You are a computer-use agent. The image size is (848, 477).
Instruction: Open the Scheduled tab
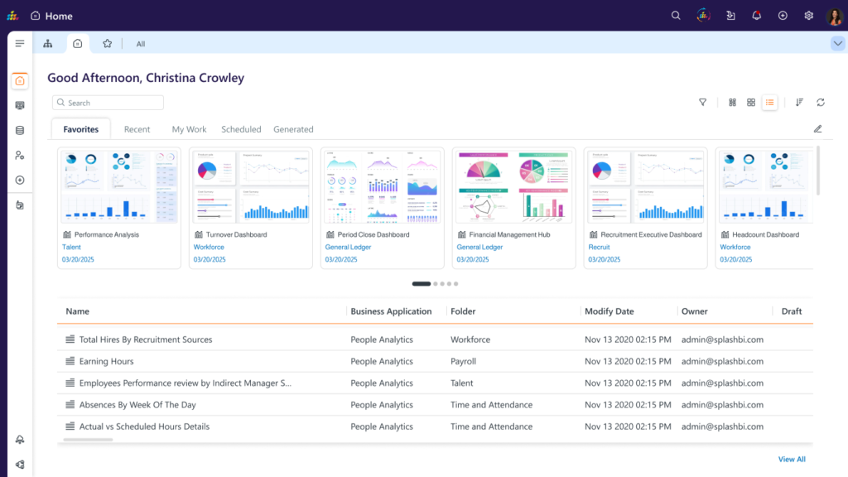coord(241,129)
